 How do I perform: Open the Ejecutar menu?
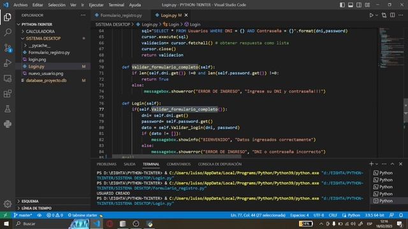click(96, 5)
